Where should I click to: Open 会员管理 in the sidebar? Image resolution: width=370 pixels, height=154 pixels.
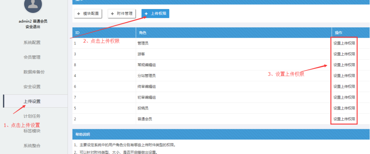point(32,57)
